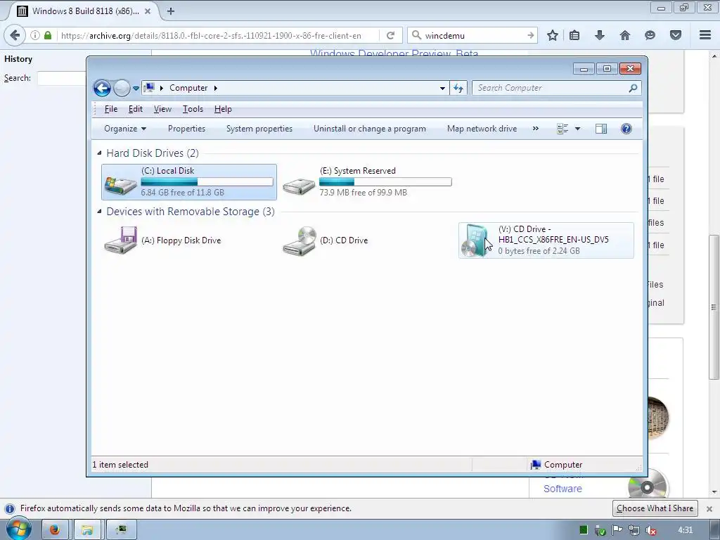
Task: Select the (D:) CD Drive icon
Action: [x=300, y=240]
